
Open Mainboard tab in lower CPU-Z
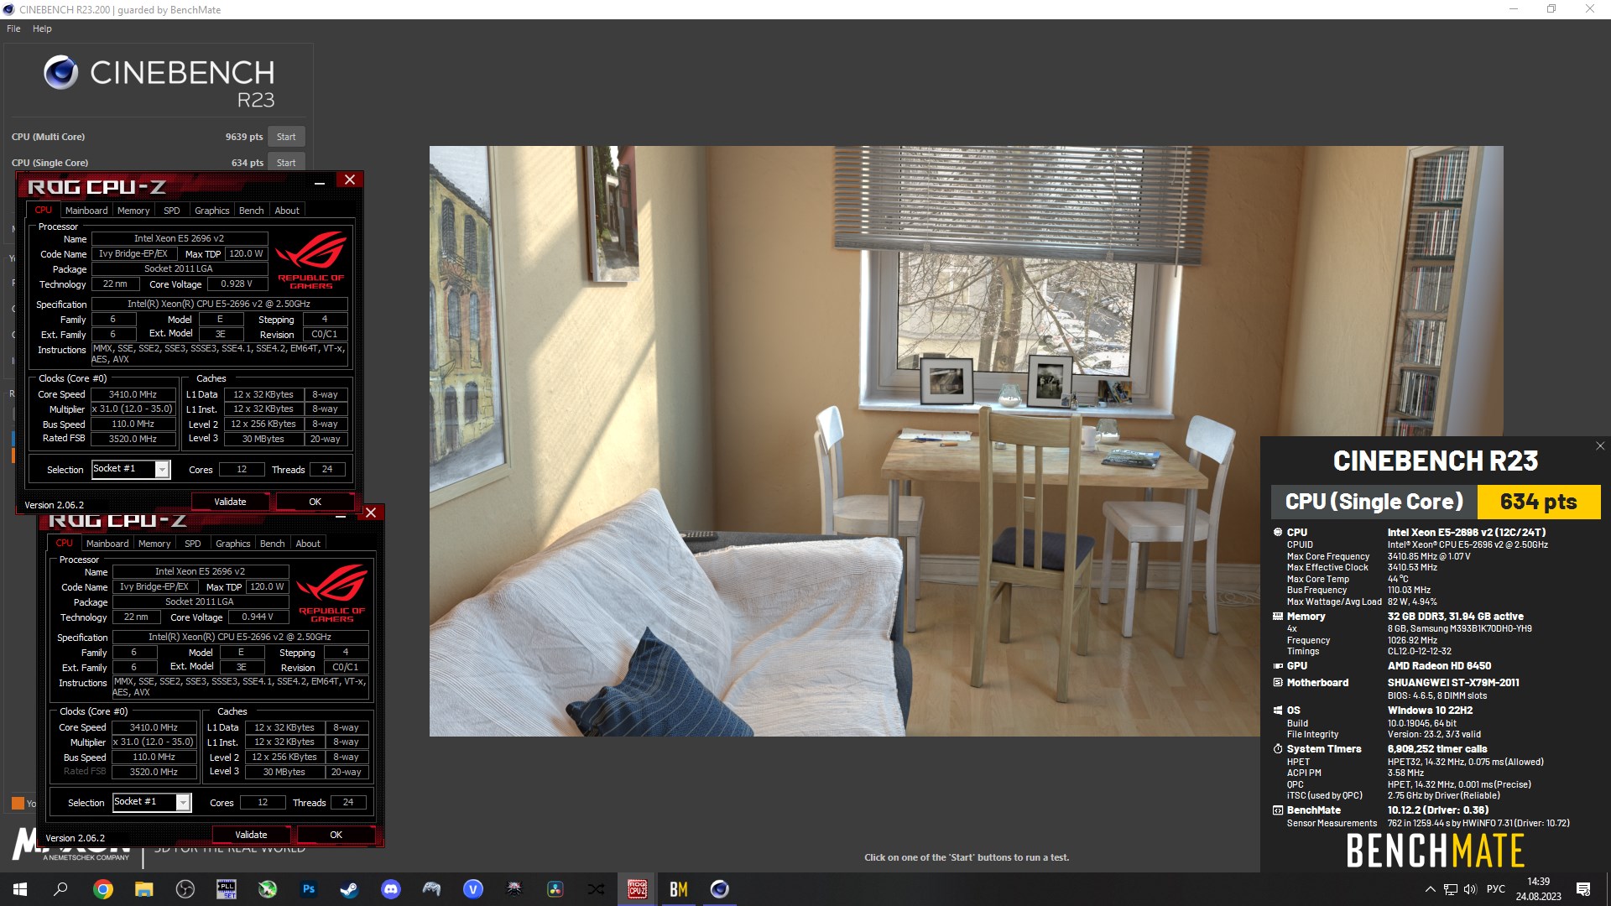(107, 544)
